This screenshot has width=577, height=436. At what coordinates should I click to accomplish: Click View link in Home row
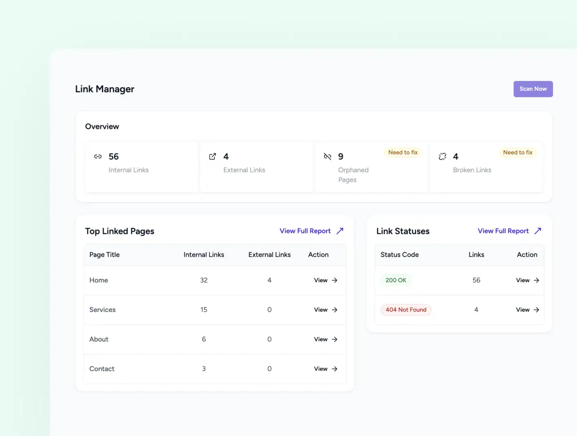[321, 280]
